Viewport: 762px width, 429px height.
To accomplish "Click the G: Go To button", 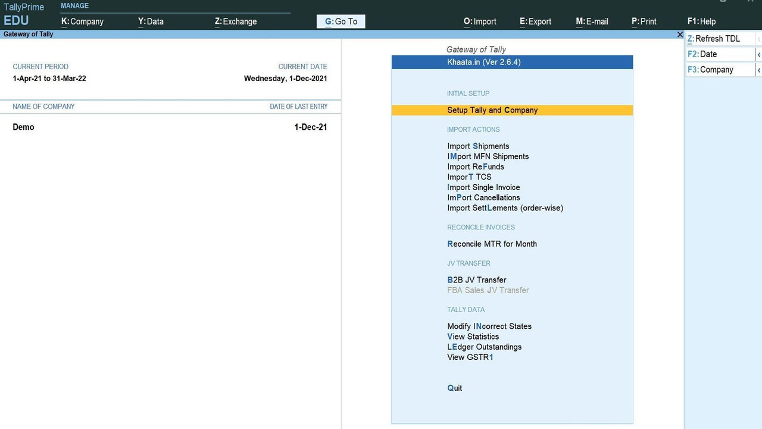I will (x=341, y=21).
